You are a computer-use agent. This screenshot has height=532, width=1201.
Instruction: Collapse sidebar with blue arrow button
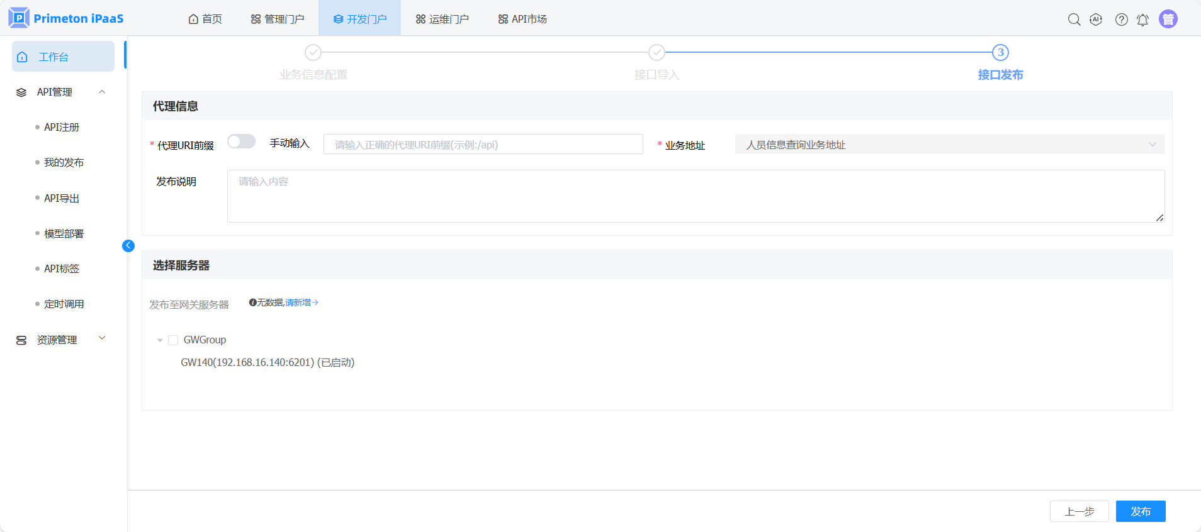(128, 246)
